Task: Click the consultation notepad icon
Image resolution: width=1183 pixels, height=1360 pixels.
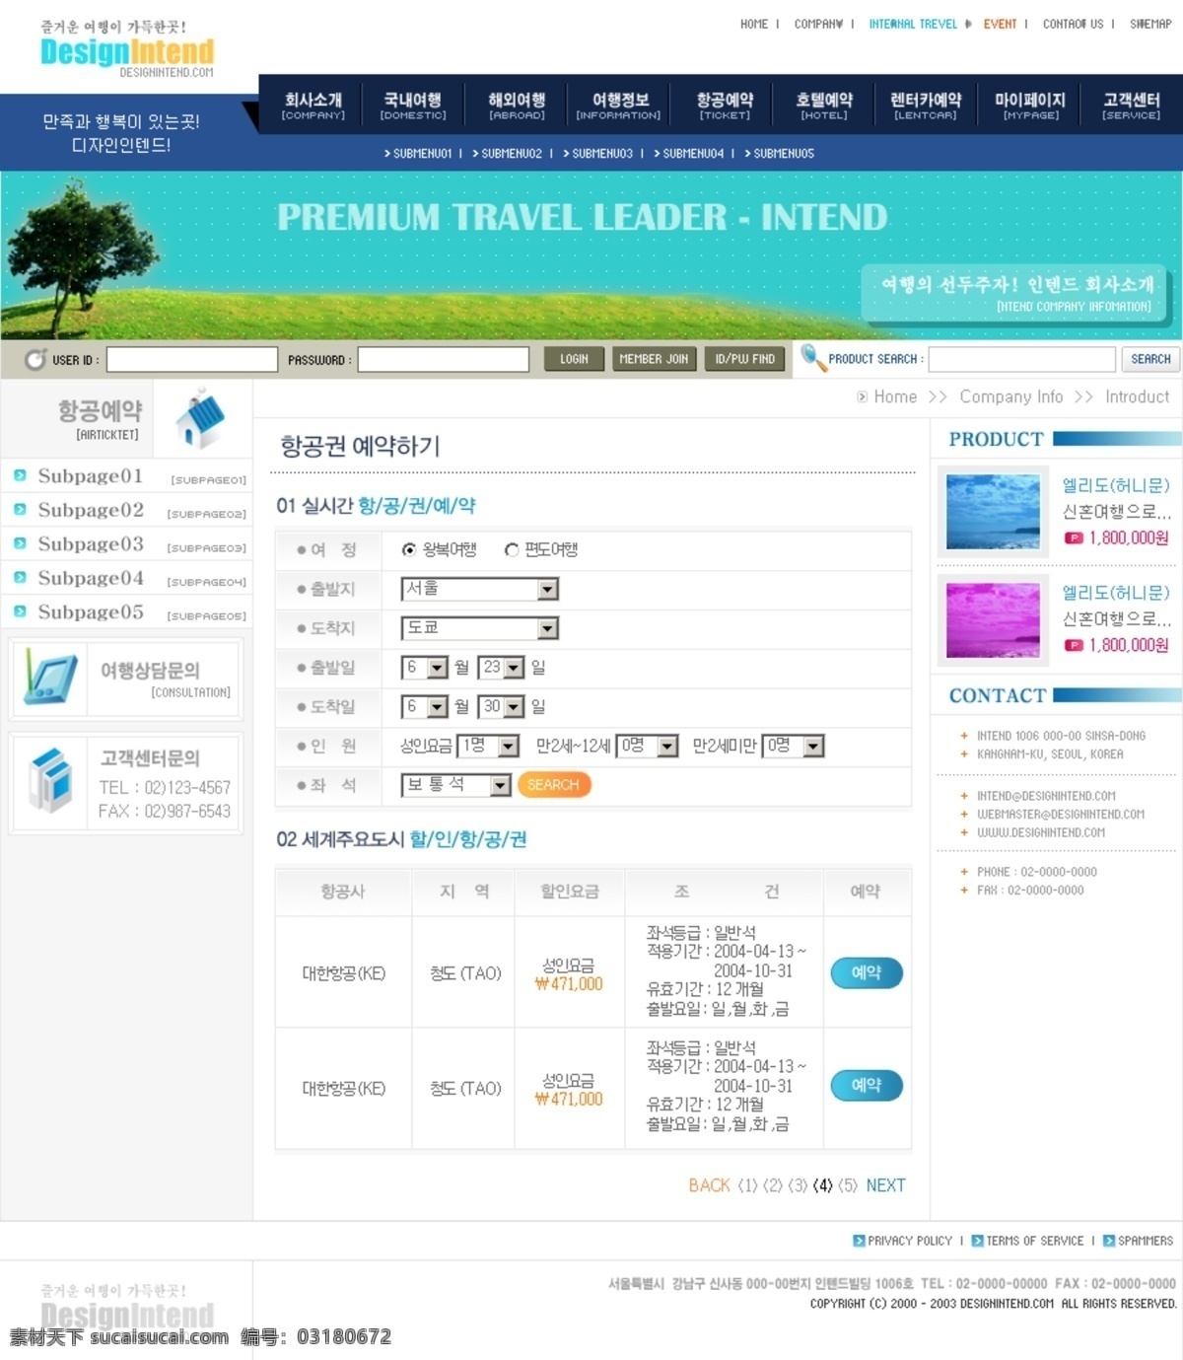Action: pos(51,677)
